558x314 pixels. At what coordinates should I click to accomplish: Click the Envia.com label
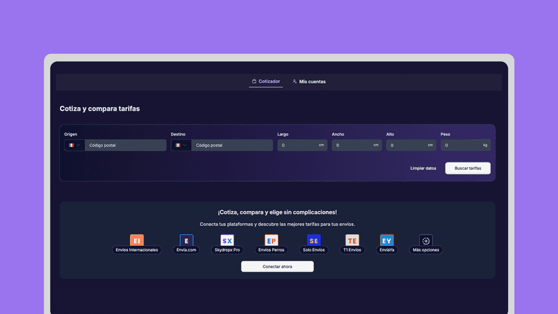click(186, 250)
